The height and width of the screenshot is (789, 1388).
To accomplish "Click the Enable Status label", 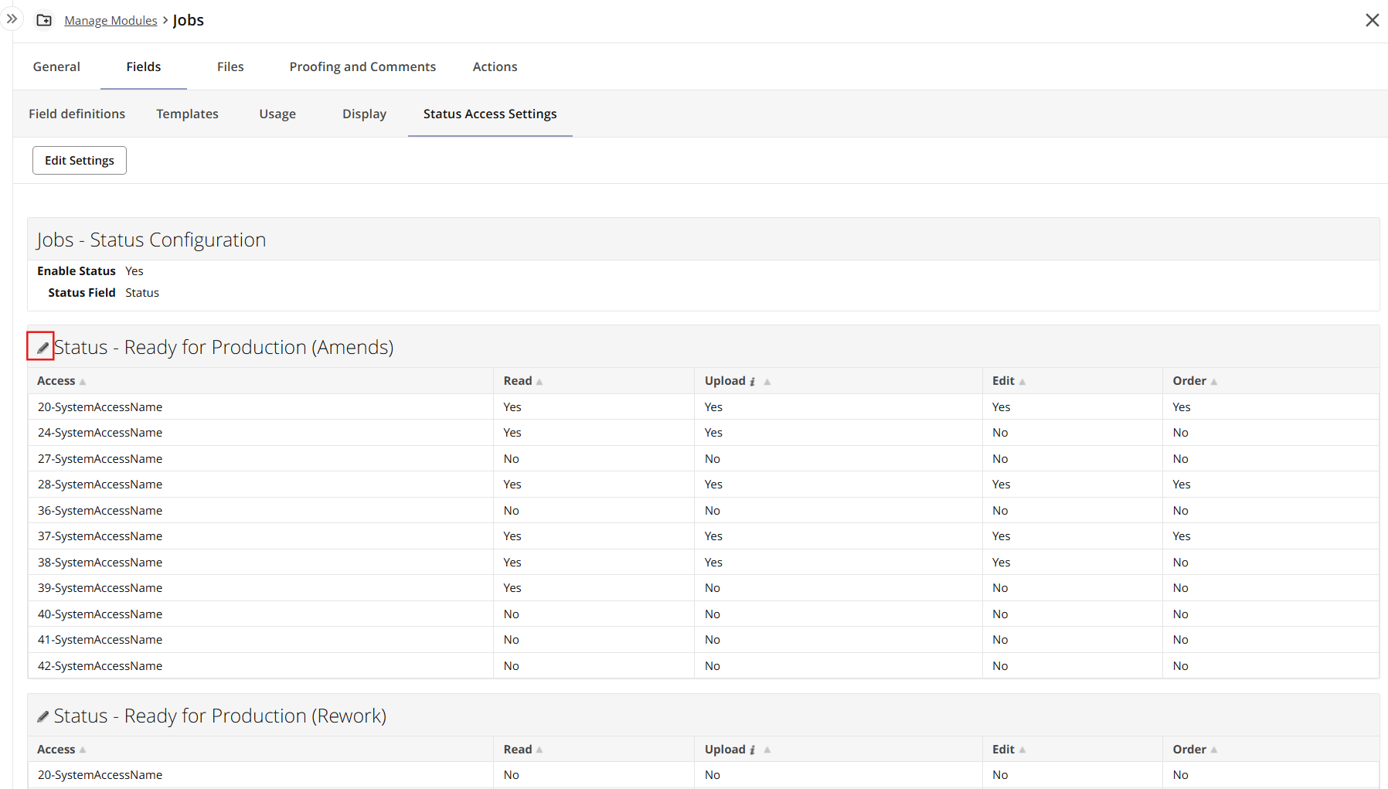I will click(x=77, y=271).
